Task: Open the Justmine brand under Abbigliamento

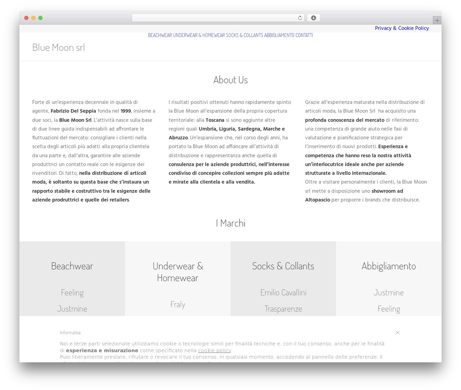Action: (389, 292)
